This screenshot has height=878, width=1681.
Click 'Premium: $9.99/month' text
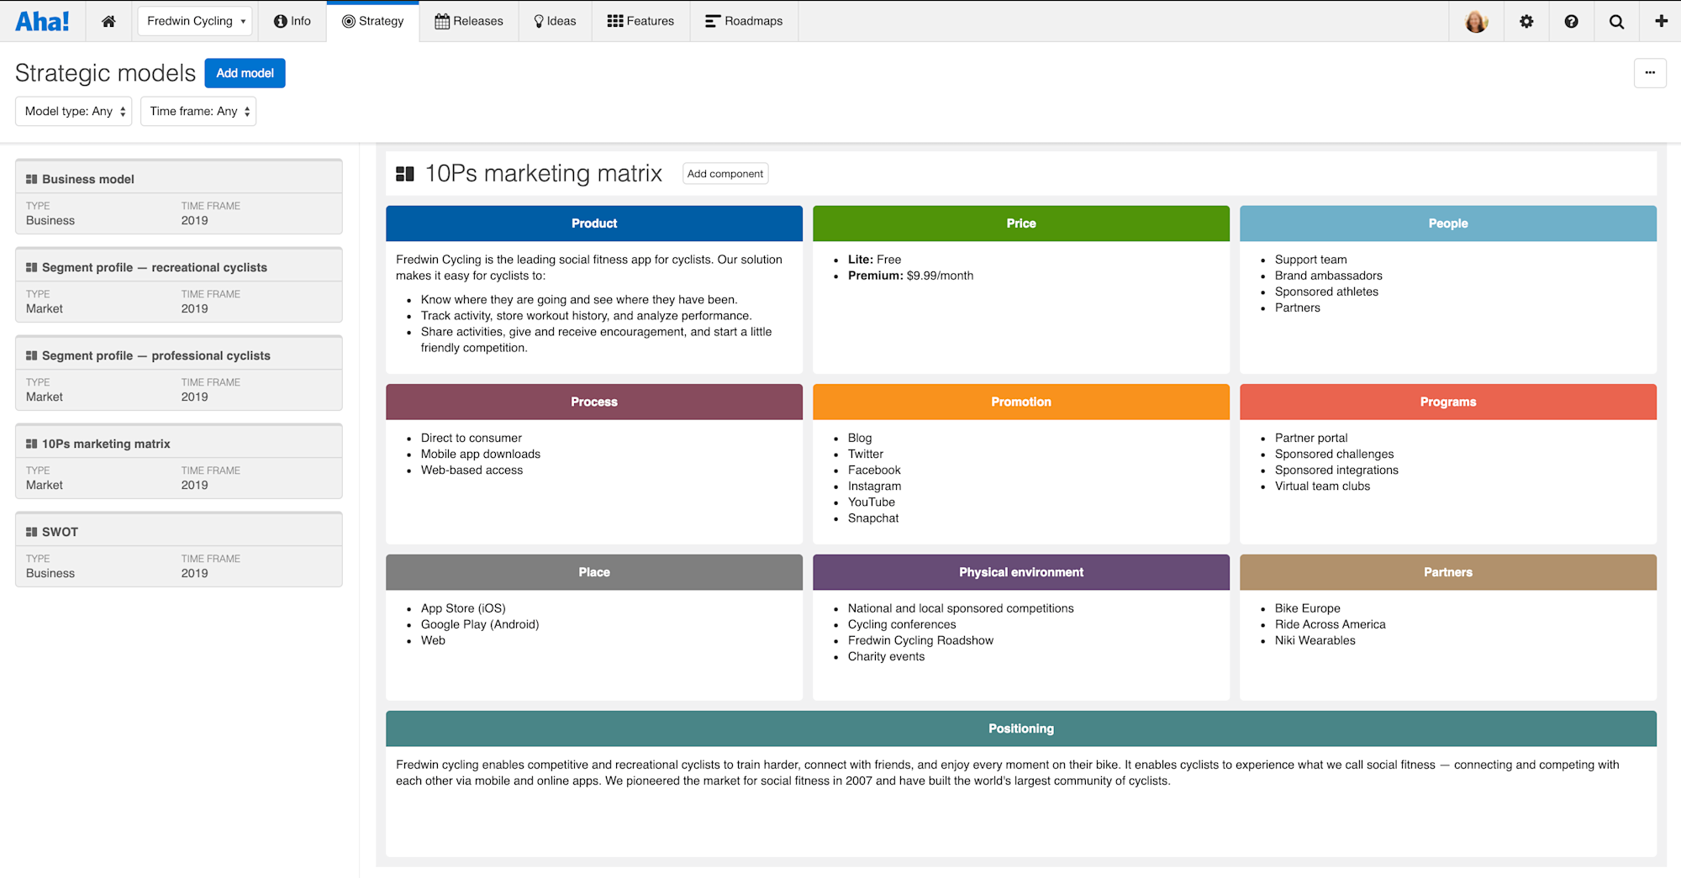pyautogui.click(x=910, y=276)
